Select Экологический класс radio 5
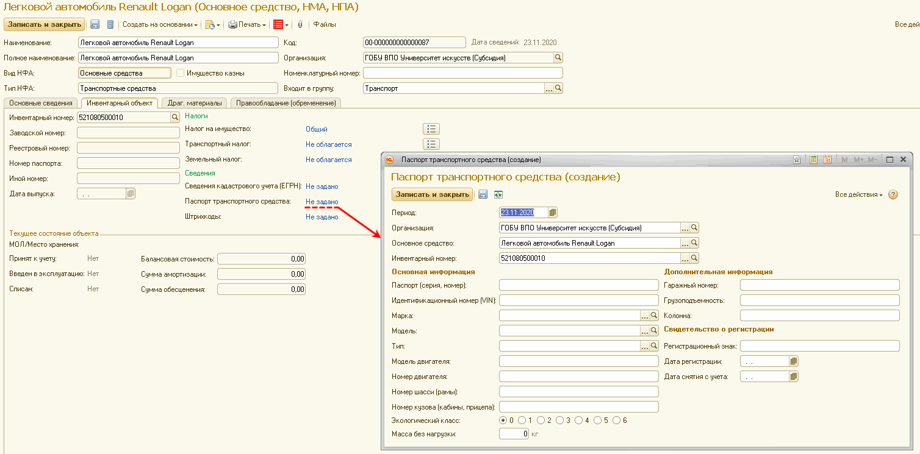This screenshot has width=920, height=454. pyautogui.click(x=598, y=420)
